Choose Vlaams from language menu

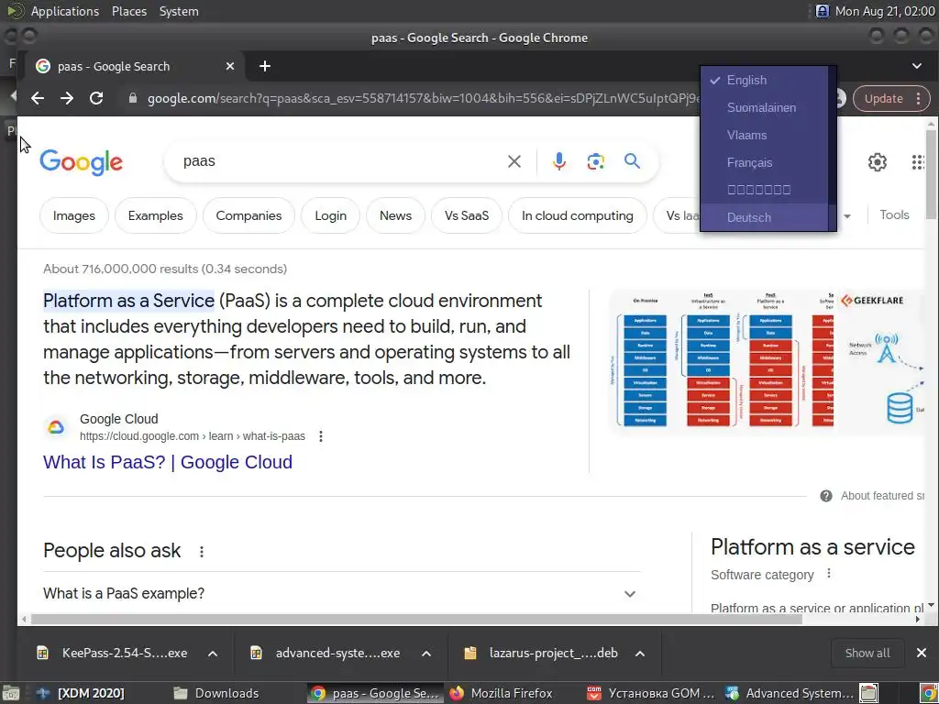(x=765, y=136)
